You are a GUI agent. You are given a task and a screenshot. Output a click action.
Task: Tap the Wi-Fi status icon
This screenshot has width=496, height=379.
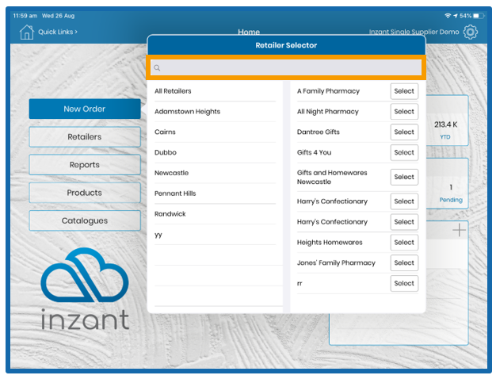coord(448,16)
